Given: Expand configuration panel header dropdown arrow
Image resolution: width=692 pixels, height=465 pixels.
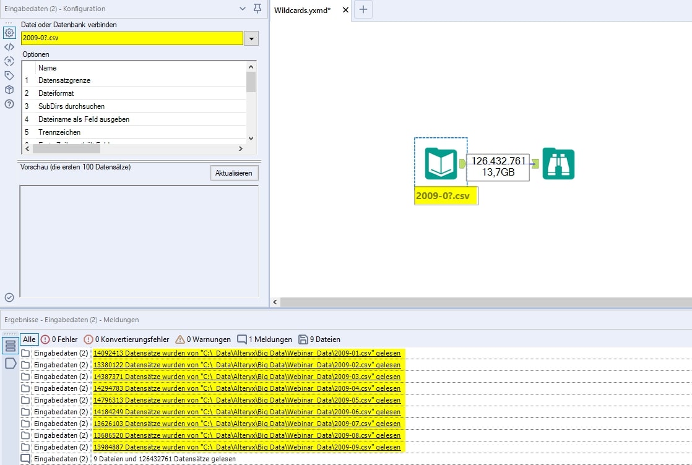Looking at the screenshot, I should coord(243,9).
